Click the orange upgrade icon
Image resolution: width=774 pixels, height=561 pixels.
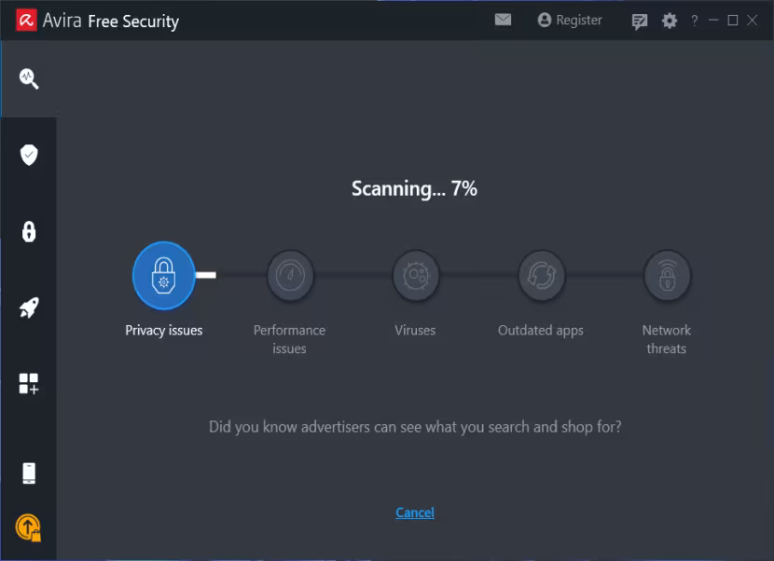pos(28,527)
